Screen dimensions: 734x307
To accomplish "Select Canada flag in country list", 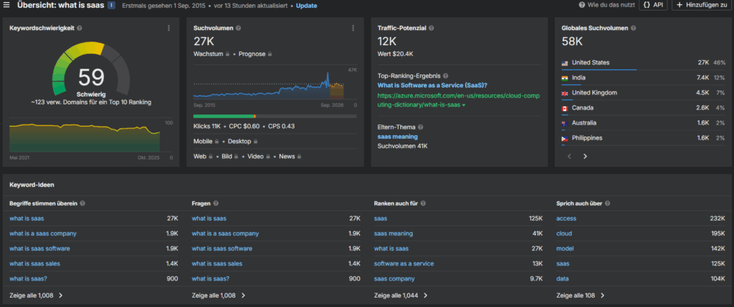I will pyautogui.click(x=565, y=108).
